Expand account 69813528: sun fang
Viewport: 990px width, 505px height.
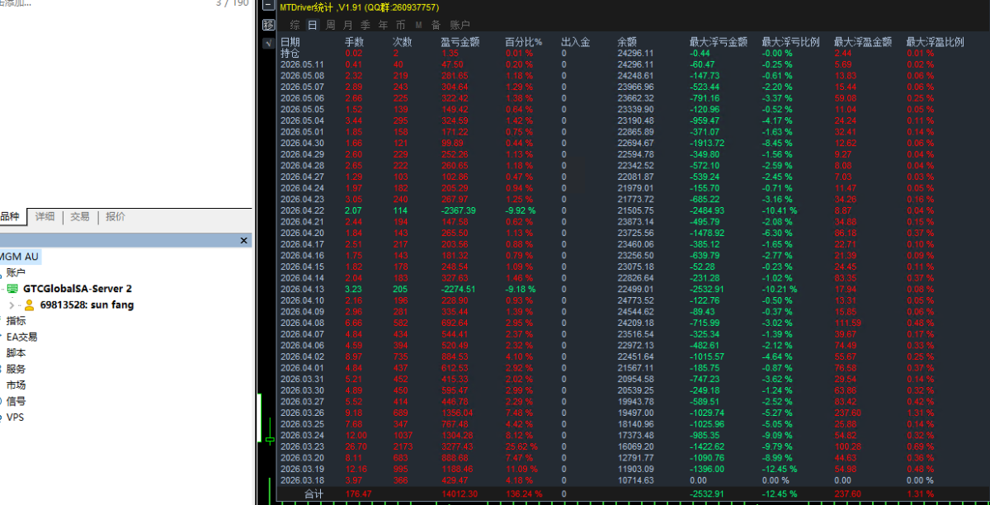(x=12, y=304)
